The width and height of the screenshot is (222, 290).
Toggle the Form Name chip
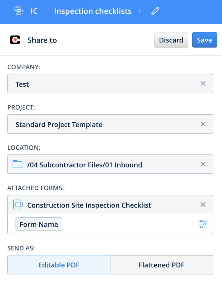click(38, 224)
